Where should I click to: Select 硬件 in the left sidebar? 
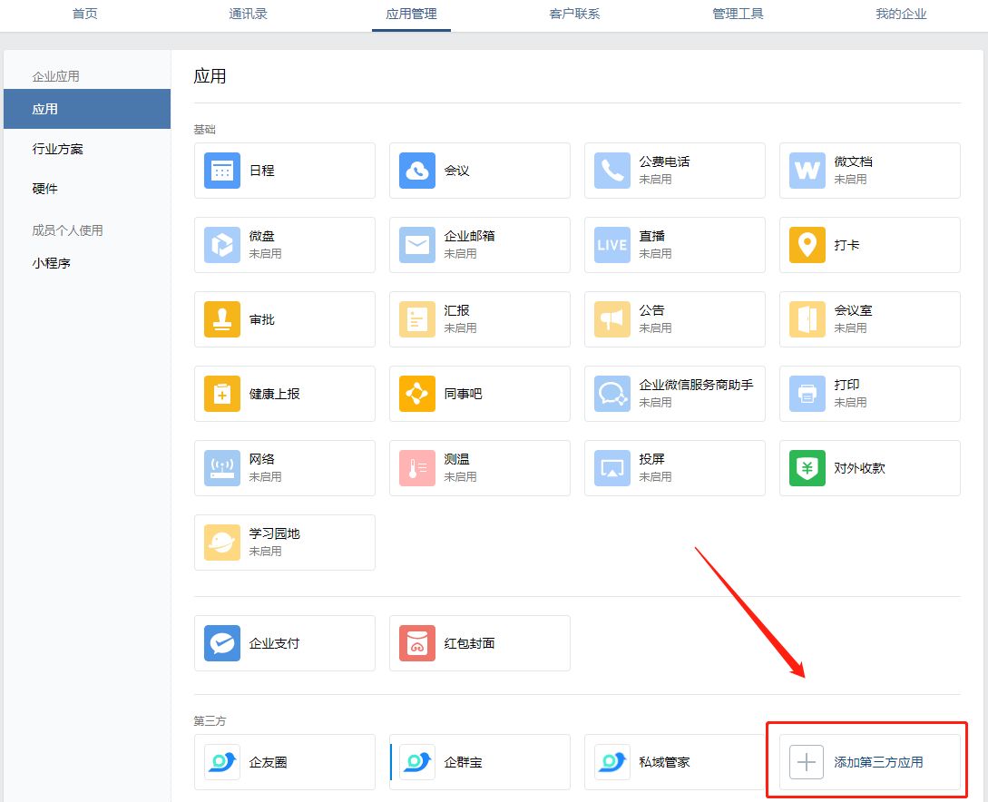point(45,189)
